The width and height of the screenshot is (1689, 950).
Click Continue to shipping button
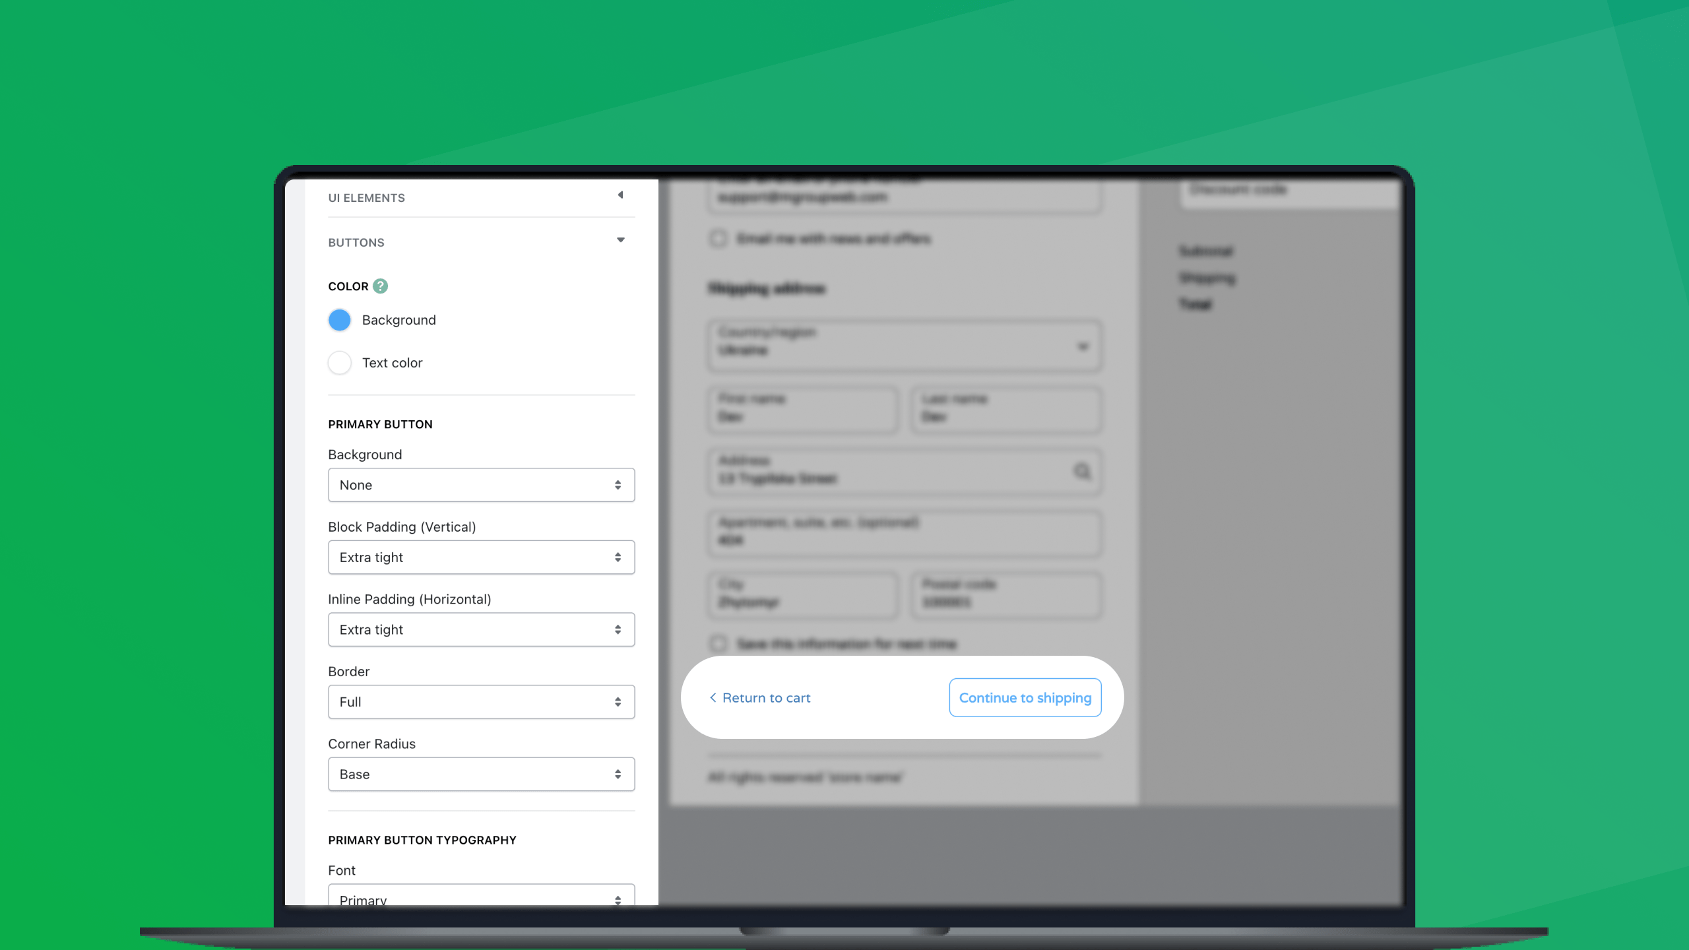(1025, 697)
